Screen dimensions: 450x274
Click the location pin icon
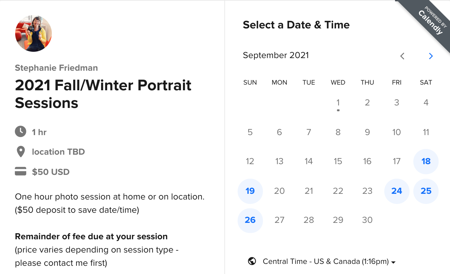click(x=21, y=152)
